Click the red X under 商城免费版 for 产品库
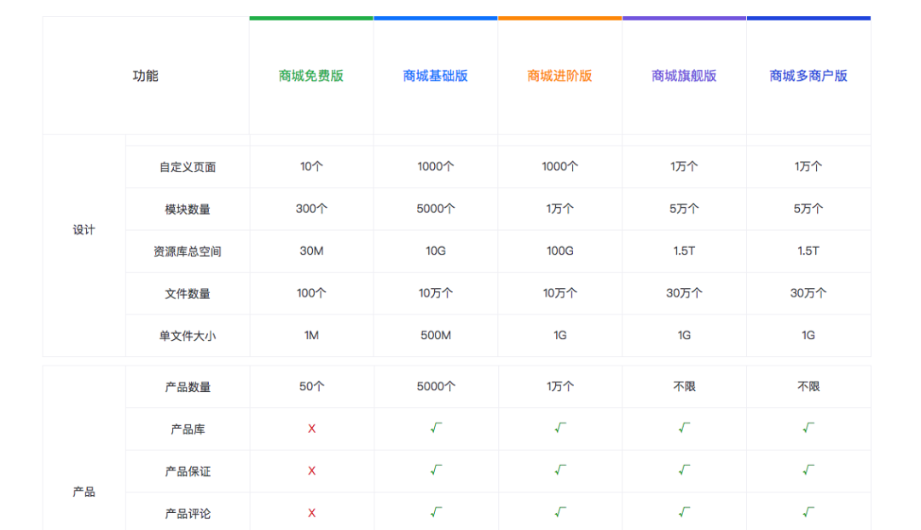 pyautogui.click(x=311, y=429)
